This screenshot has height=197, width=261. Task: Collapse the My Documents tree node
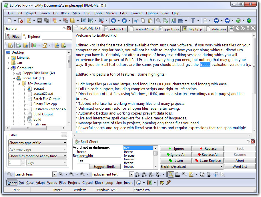tap(19, 84)
